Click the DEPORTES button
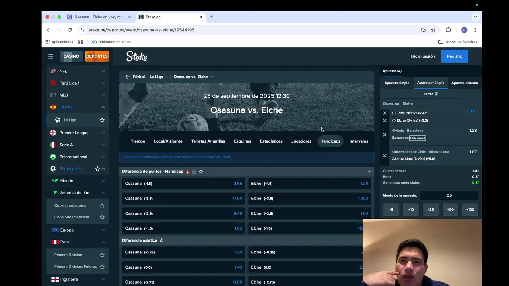The width and height of the screenshot is (509, 286). pyautogui.click(x=97, y=56)
